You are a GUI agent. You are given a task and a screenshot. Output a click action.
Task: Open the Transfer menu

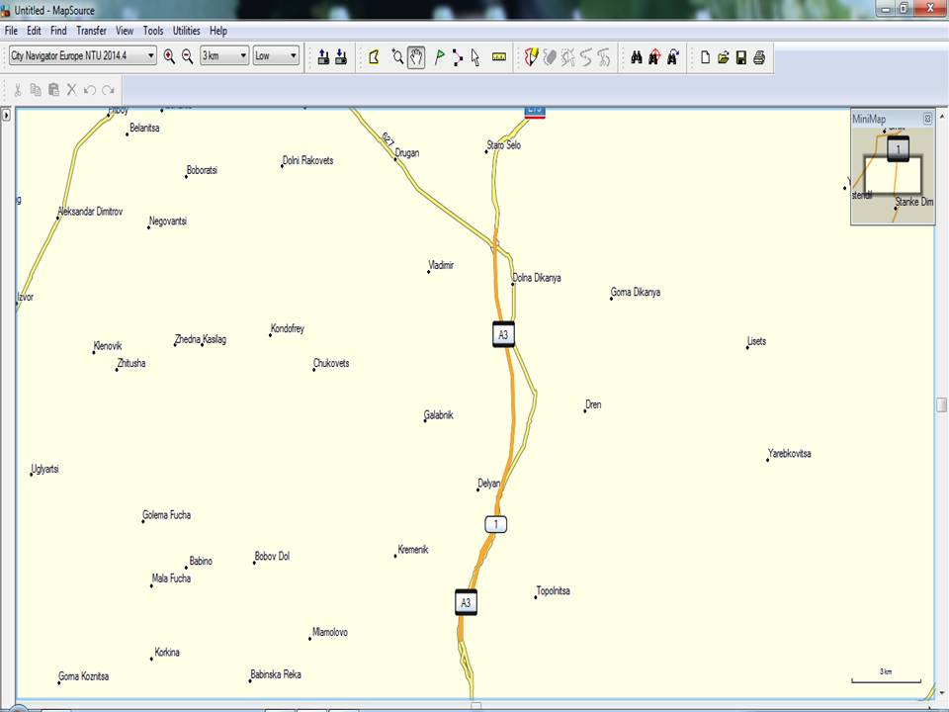tap(91, 31)
